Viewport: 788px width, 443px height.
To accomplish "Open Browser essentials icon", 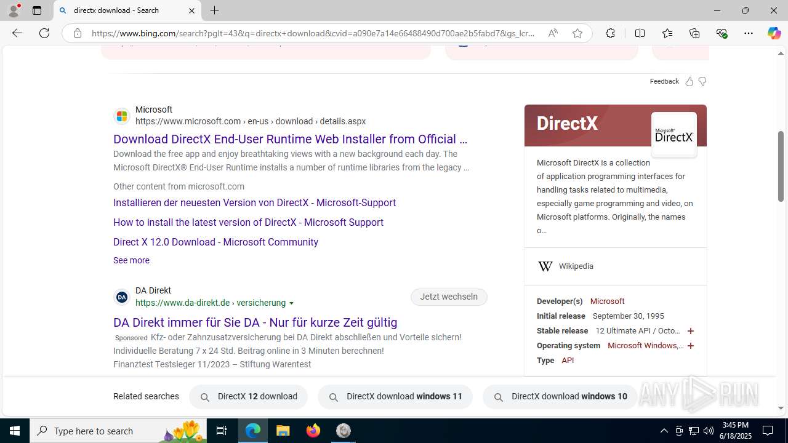I will (722, 33).
